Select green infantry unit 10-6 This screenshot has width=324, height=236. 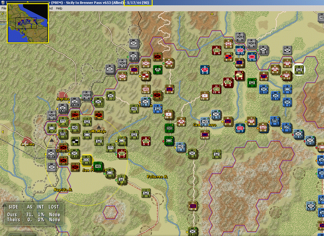click(192, 154)
